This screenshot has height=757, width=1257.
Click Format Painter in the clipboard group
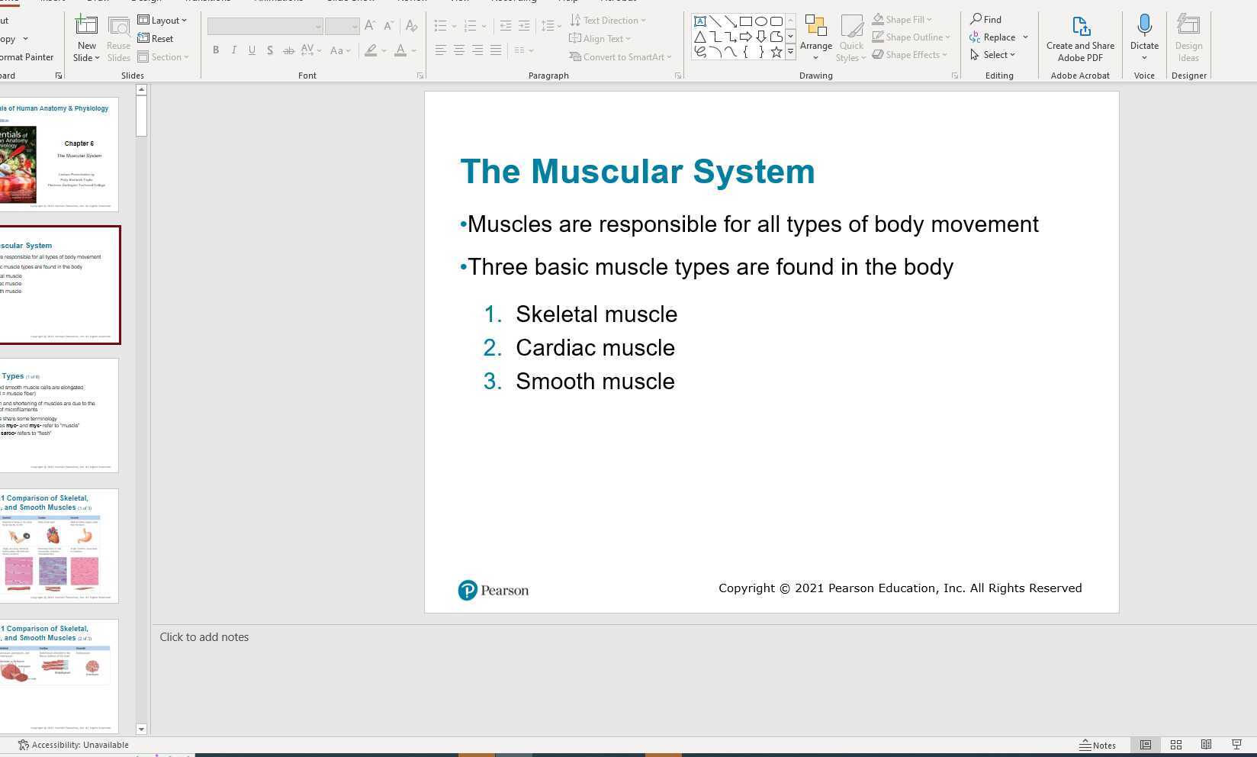pyautogui.click(x=27, y=57)
